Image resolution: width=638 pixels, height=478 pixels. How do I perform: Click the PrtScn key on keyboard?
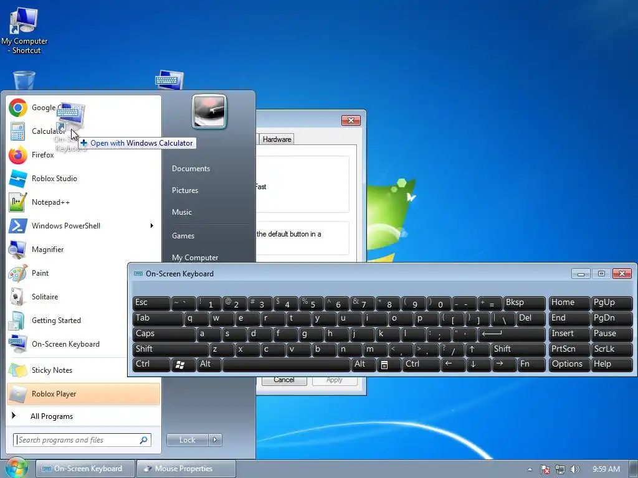point(569,349)
